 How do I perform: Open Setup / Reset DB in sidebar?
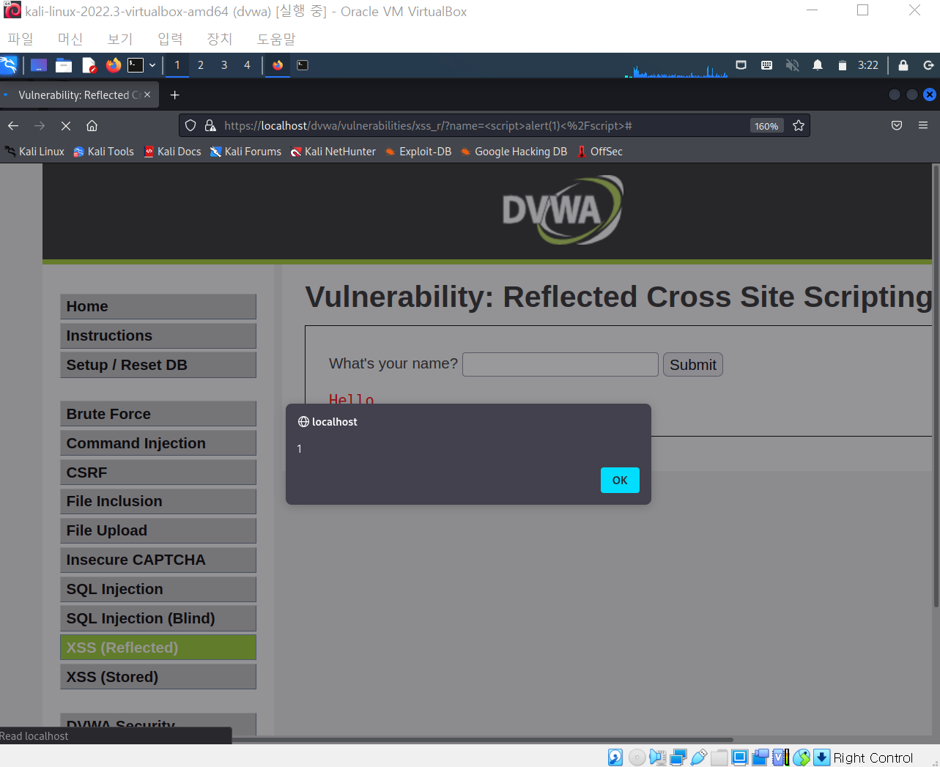pos(158,365)
